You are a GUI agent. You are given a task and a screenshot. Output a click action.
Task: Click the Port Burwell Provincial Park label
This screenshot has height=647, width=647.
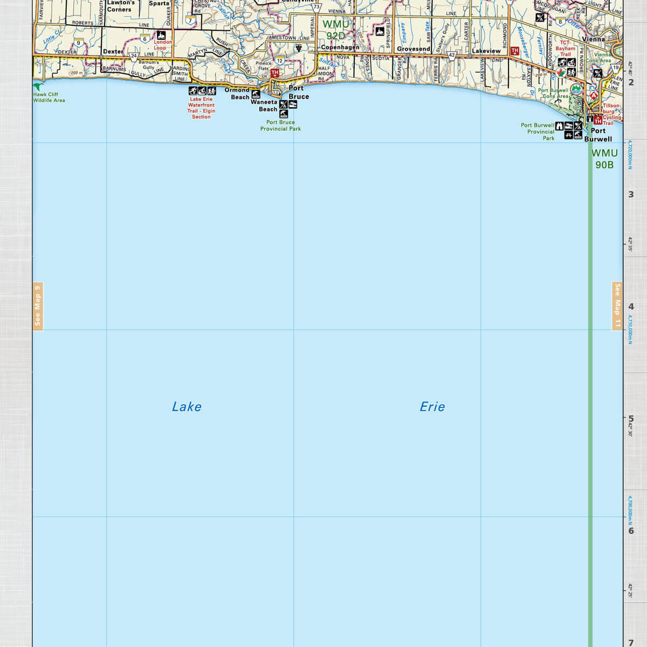tap(537, 132)
